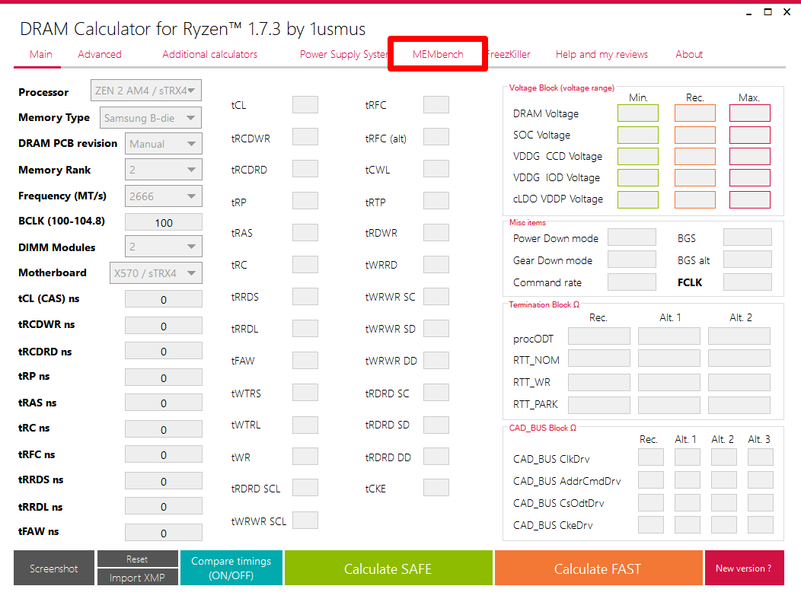Check for New version
Image resolution: width=801 pixels, height=602 pixels.
pyautogui.click(x=745, y=568)
